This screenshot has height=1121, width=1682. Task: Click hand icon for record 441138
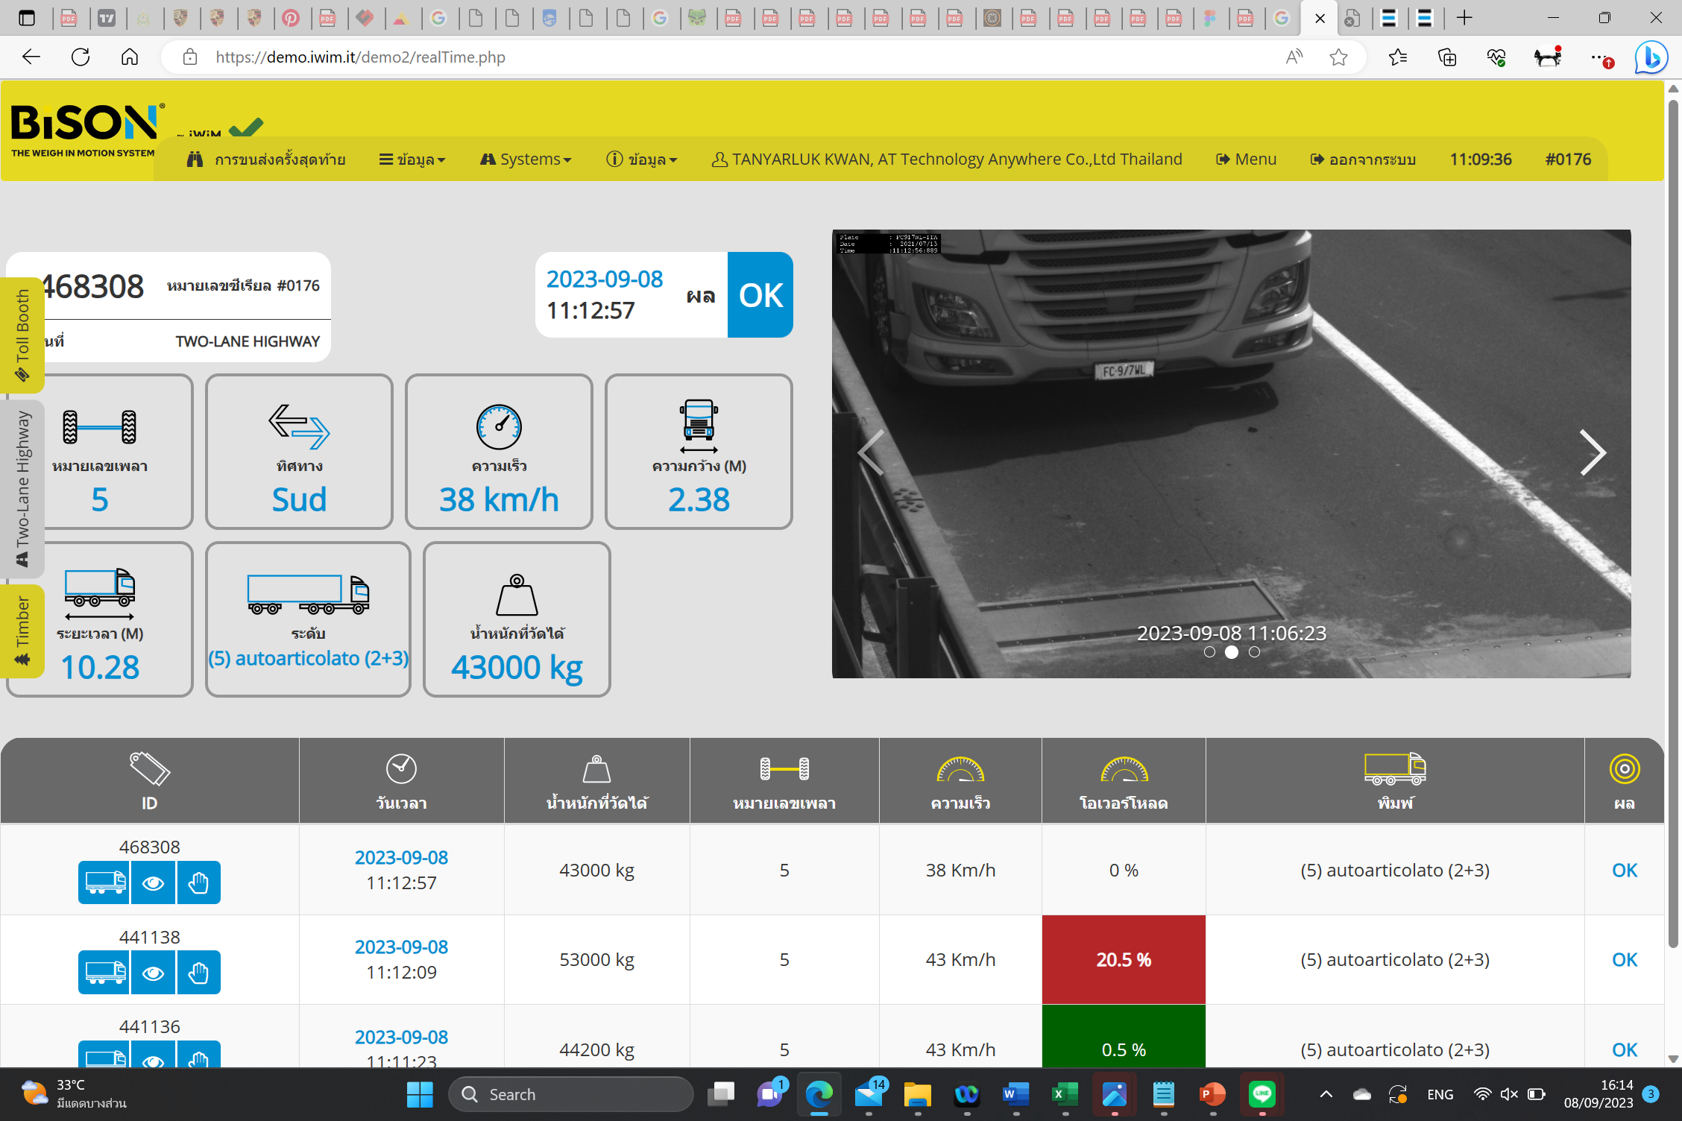(198, 973)
